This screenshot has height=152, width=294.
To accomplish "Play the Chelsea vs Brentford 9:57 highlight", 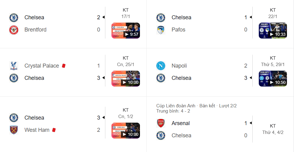I will click(126, 31).
